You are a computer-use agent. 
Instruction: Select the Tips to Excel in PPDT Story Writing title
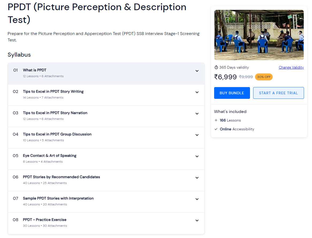[53, 91]
